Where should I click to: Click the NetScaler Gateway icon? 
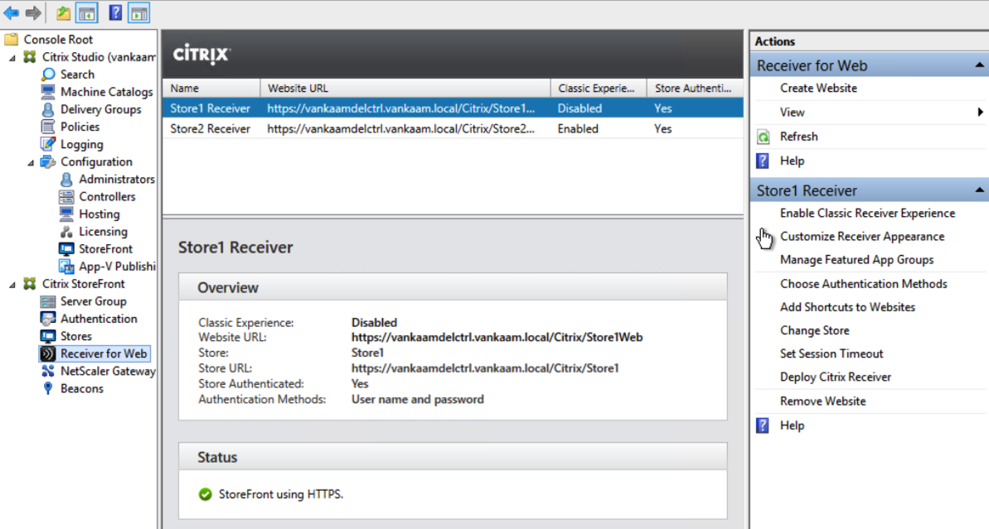(48, 371)
